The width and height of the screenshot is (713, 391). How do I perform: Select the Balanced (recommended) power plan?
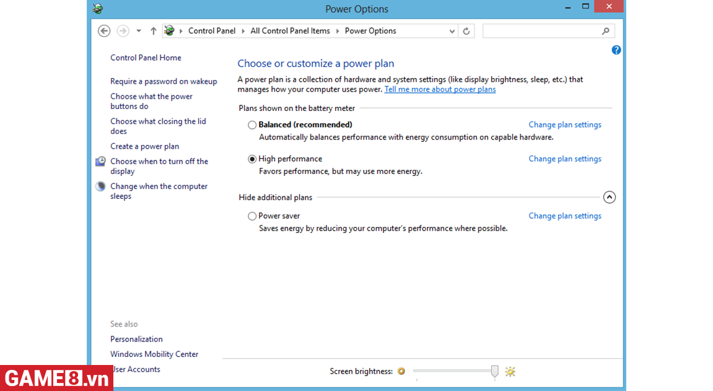(252, 125)
